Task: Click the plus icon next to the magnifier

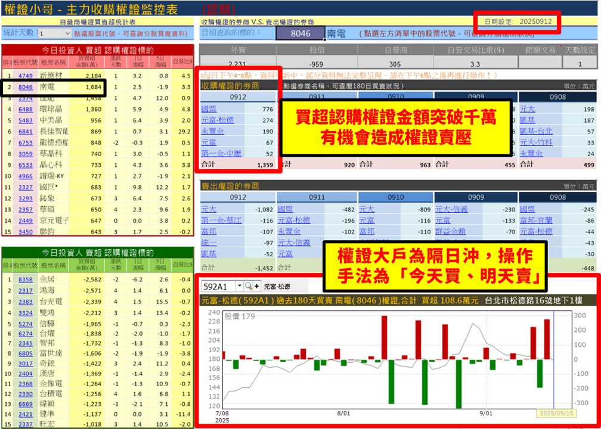Action: (x=257, y=286)
